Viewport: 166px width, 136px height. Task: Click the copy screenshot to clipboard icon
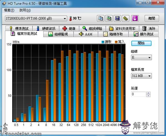(109, 18)
